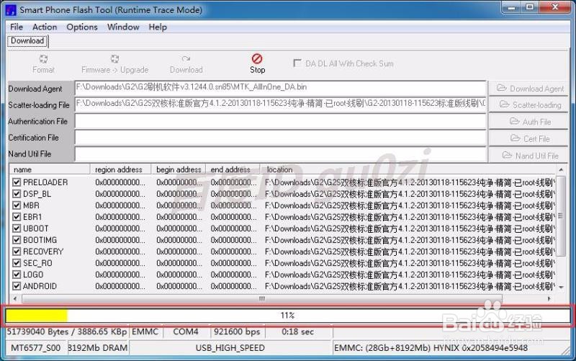Click horizontal scrollbar left arrow
This screenshot has height=361, width=576.
14,299
